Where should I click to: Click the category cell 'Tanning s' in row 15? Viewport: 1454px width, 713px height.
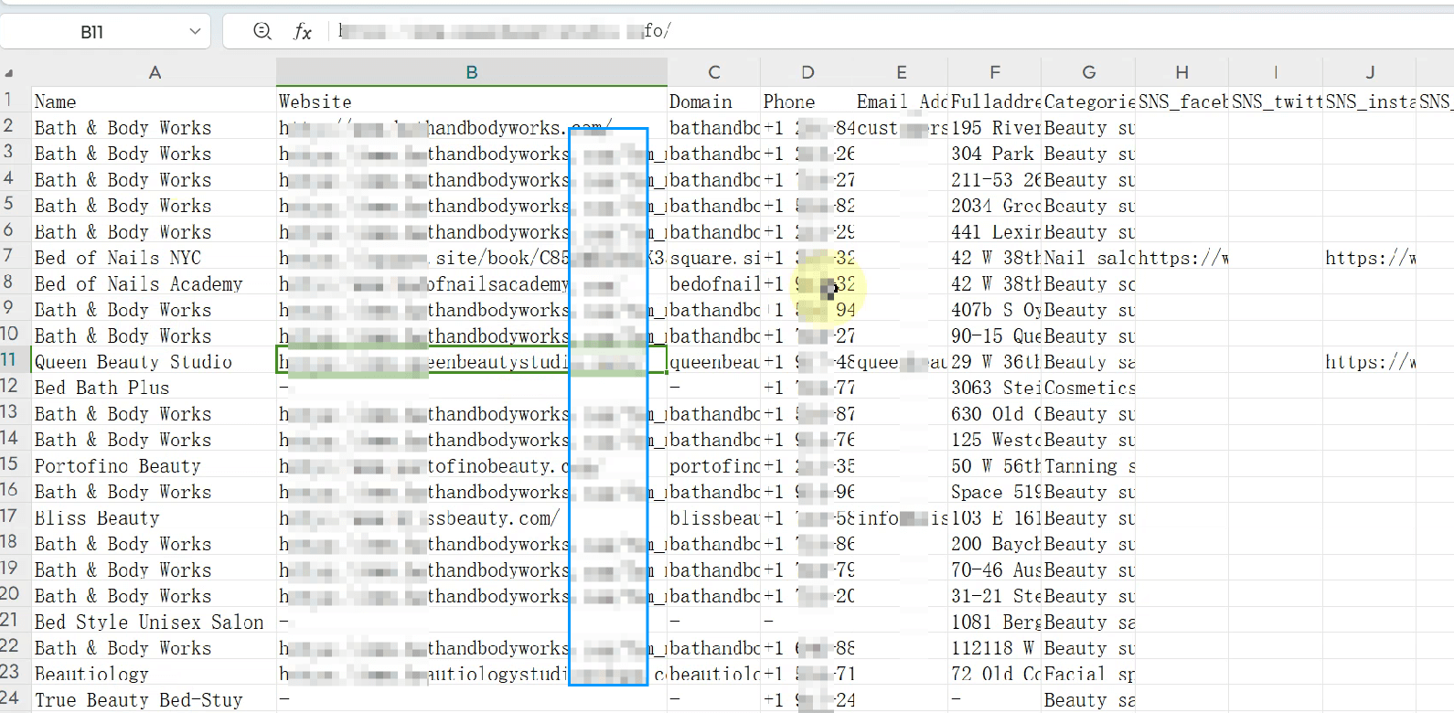(1088, 466)
